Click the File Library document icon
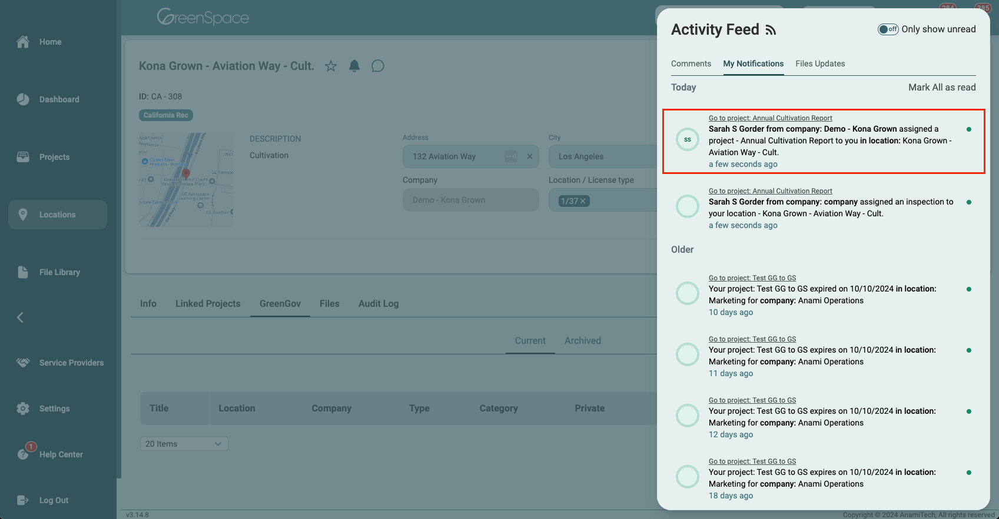 [x=23, y=272]
